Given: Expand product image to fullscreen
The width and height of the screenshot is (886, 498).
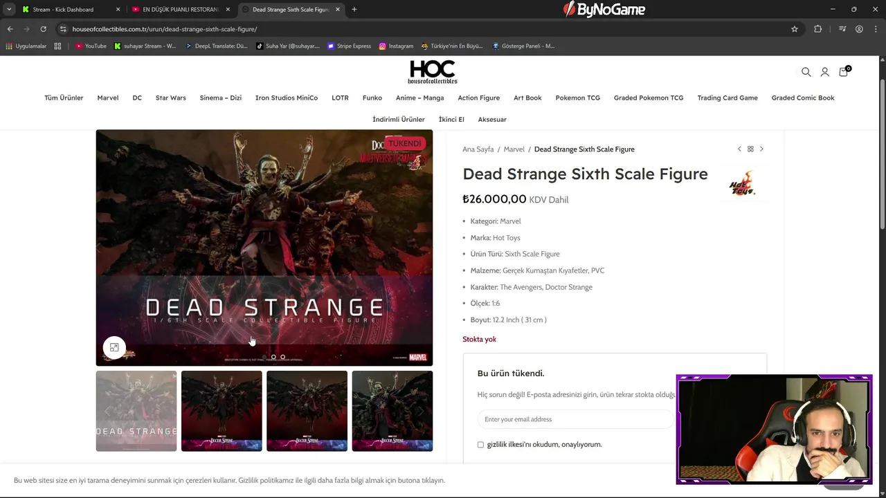Looking at the screenshot, I should pos(114,347).
